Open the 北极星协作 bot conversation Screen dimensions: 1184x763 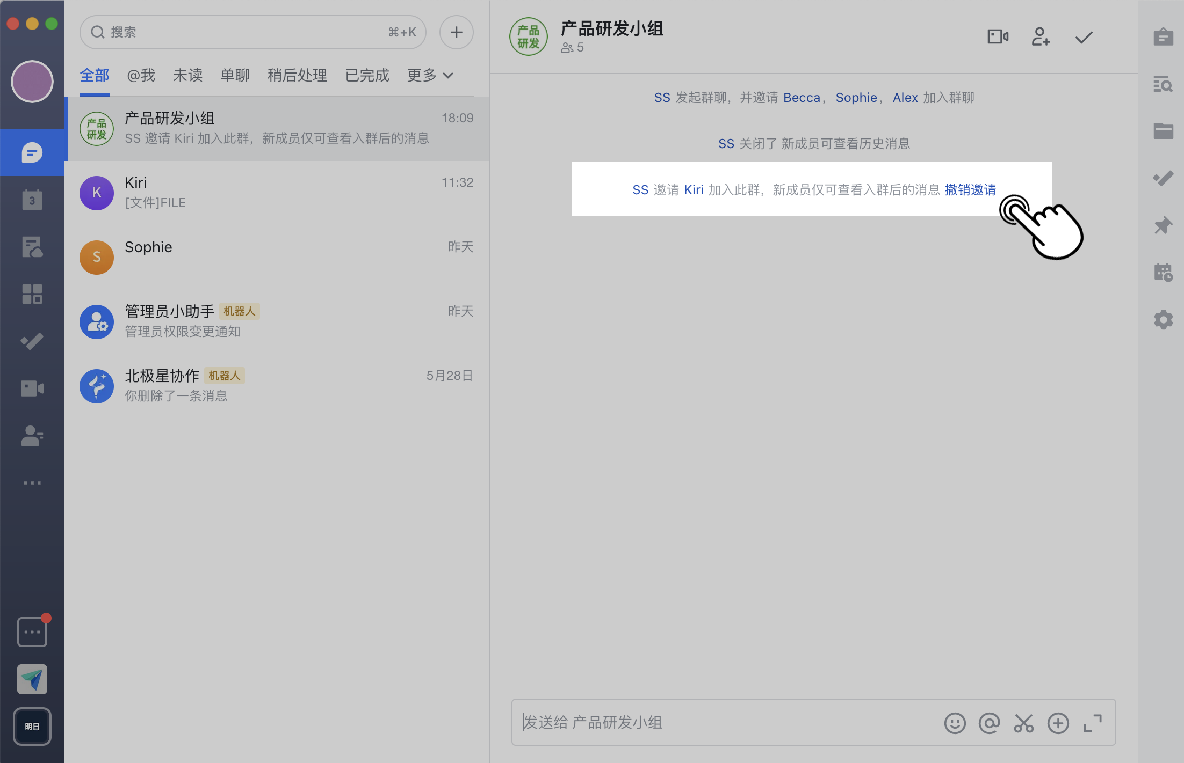(x=277, y=386)
